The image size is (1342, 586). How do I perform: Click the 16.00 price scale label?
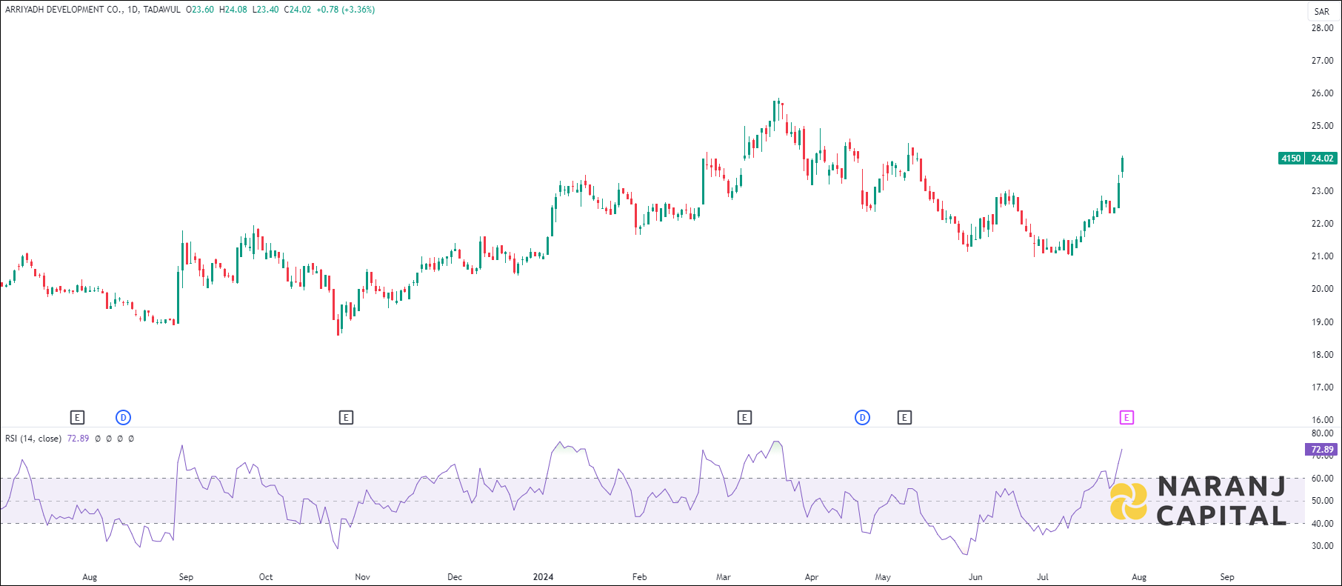click(x=1322, y=420)
